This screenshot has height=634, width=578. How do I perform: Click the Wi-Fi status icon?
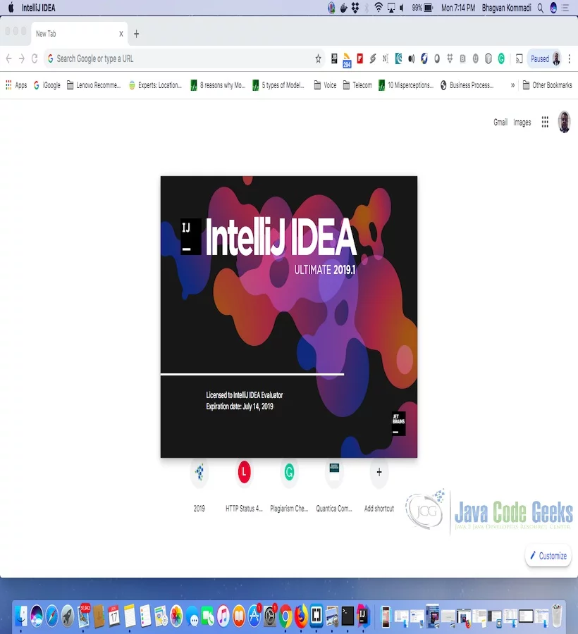tap(379, 8)
